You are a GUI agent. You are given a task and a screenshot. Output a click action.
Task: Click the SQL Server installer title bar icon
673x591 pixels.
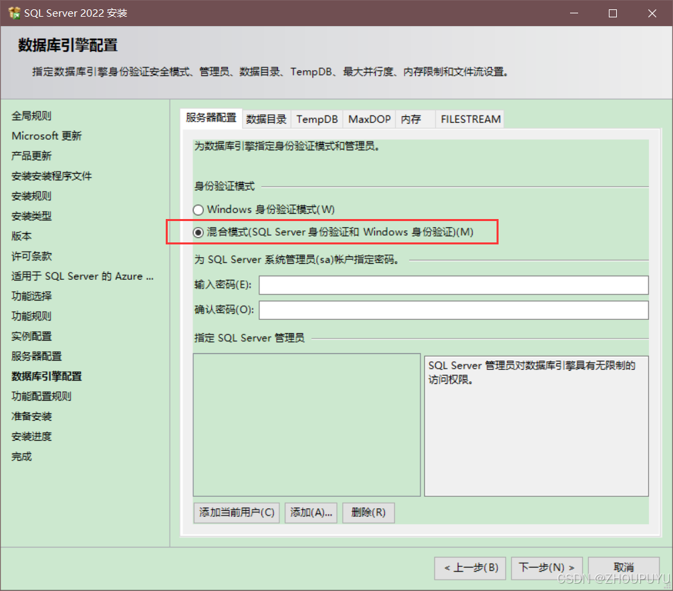click(14, 13)
